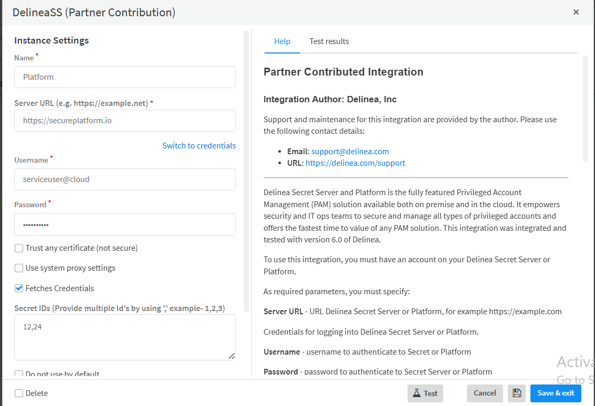The height and width of the screenshot is (406, 595).
Task: Close the DelineaSS dialog with X
Action: (576, 12)
